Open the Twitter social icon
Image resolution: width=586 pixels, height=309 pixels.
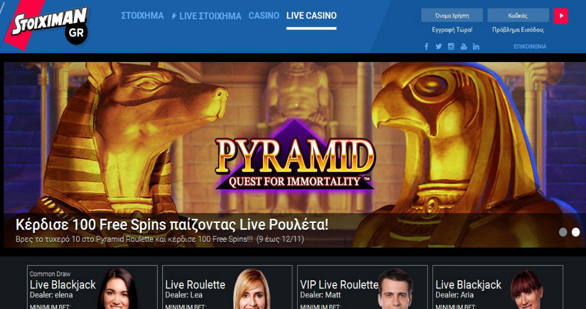point(439,47)
